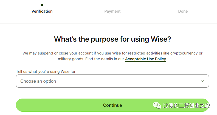This screenshot has width=217, height=115.
Task: Click the 'What's the purpose for using Wise?' heading
Action: [x=112, y=39]
